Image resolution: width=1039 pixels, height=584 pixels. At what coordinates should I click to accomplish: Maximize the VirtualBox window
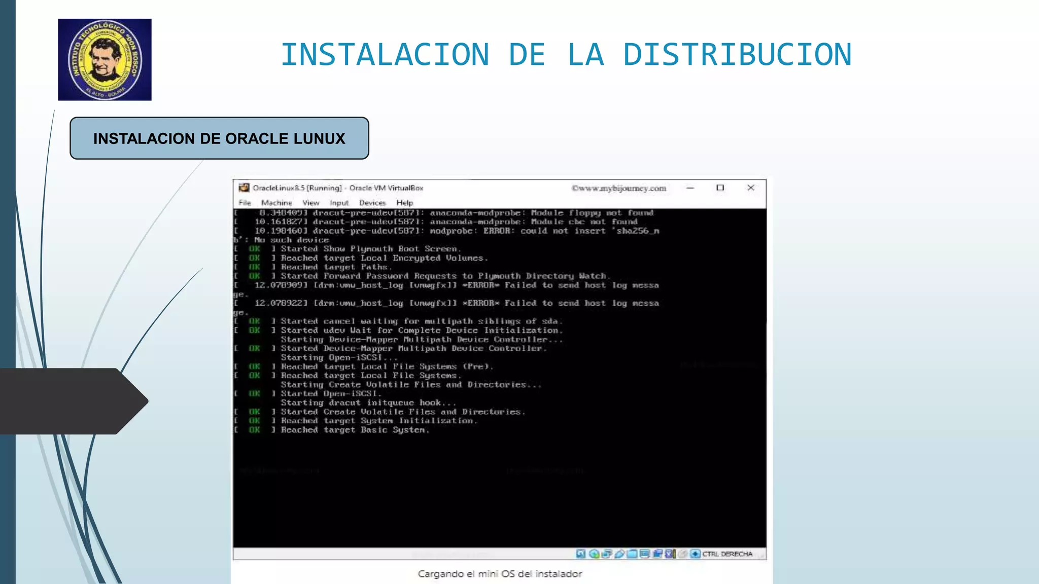720,188
